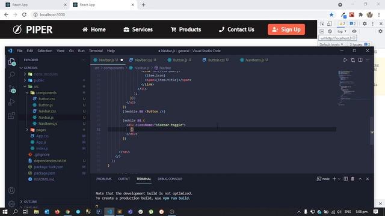
Task: Open File Explorer from taskbar
Action: [x=36, y=212]
